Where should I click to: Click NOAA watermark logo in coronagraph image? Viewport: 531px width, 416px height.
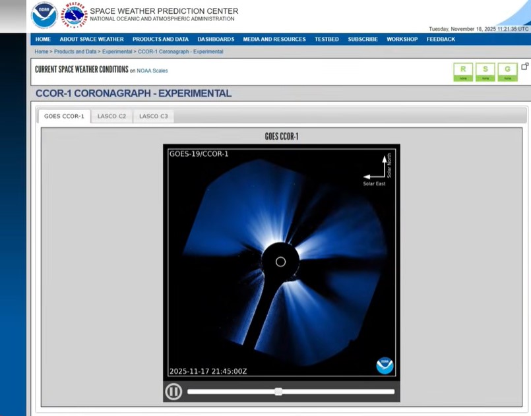385,365
